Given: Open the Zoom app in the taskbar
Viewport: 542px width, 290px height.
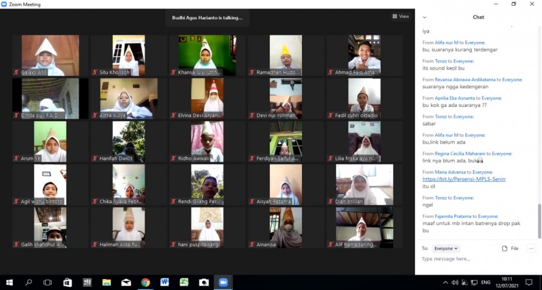Looking at the screenshot, I should point(223,282).
